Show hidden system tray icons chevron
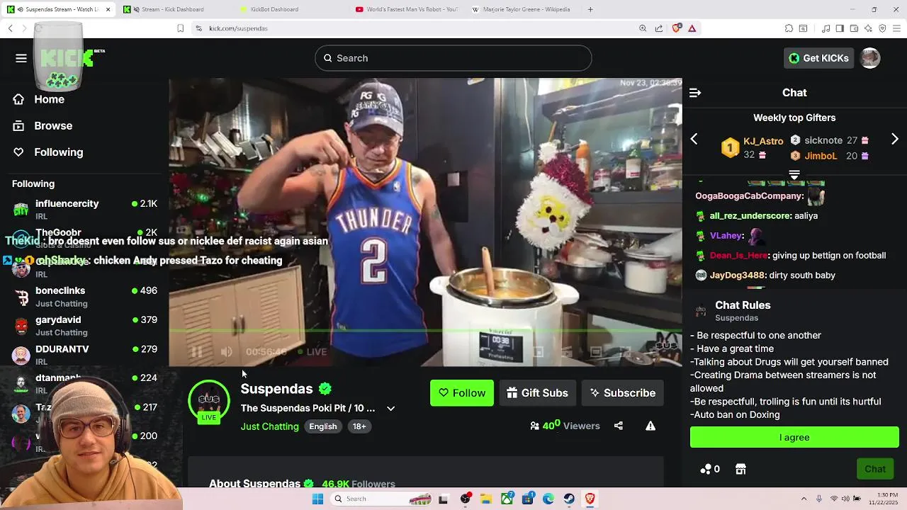Viewport: 907px width, 510px height. point(804,499)
